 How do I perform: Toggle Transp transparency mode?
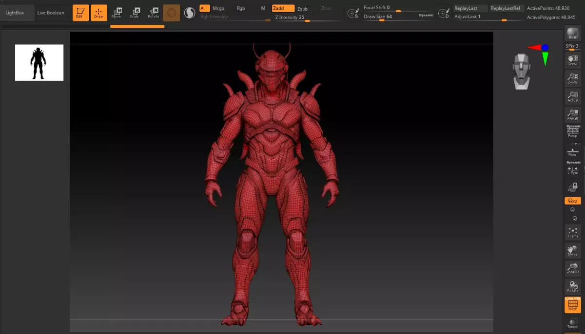click(572, 323)
